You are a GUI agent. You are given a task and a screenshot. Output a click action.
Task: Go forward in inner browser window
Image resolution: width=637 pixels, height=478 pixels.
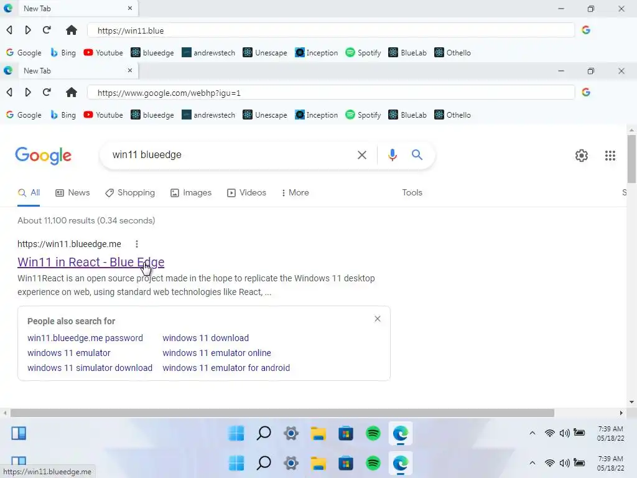click(x=27, y=92)
